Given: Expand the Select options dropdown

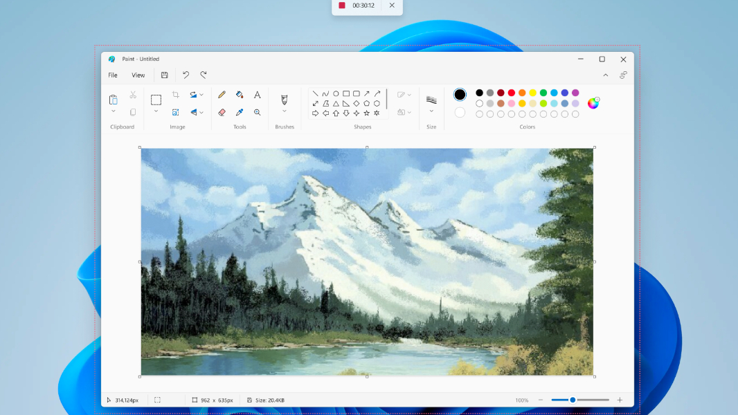Looking at the screenshot, I should click(156, 111).
